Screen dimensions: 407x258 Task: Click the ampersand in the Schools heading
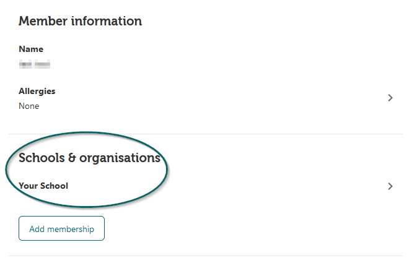coord(72,158)
